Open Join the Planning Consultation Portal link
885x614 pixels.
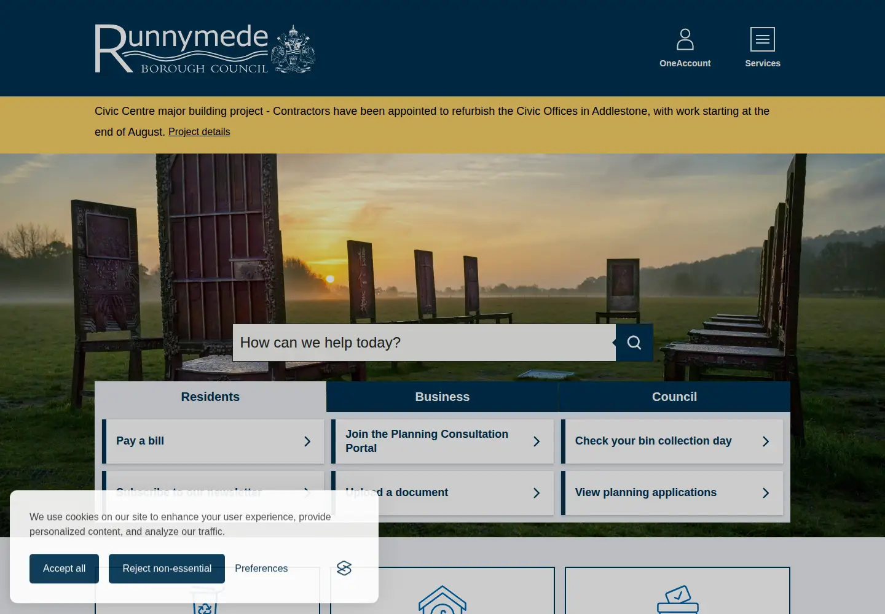tap(442, 441)
